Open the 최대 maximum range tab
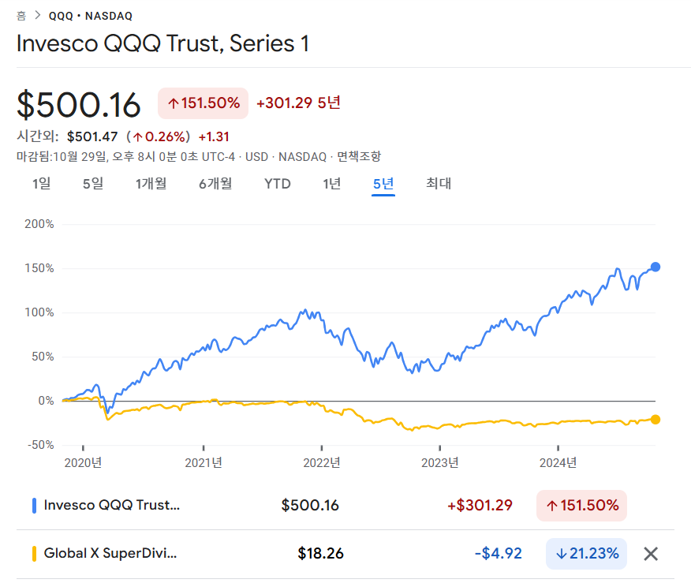The width and height of the screenshot is (691, 583). (439, 183)
